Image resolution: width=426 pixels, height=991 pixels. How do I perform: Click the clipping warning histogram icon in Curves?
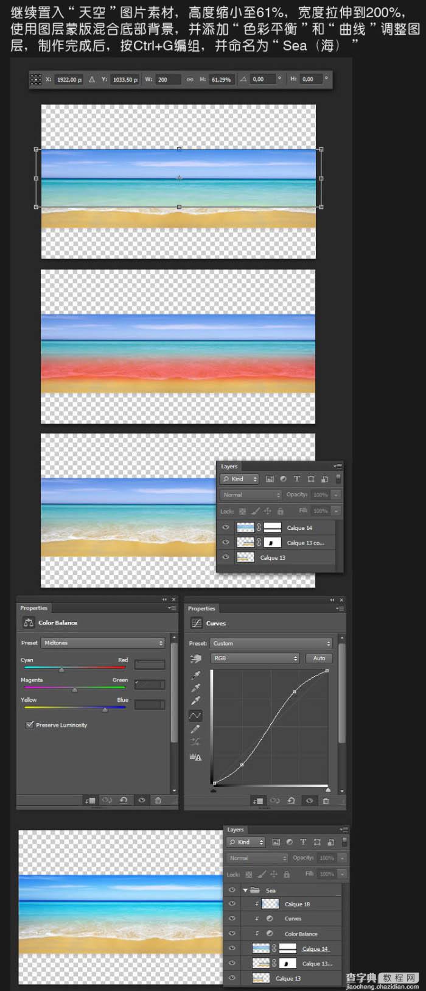pyautogui.click(x=195, y=757)
